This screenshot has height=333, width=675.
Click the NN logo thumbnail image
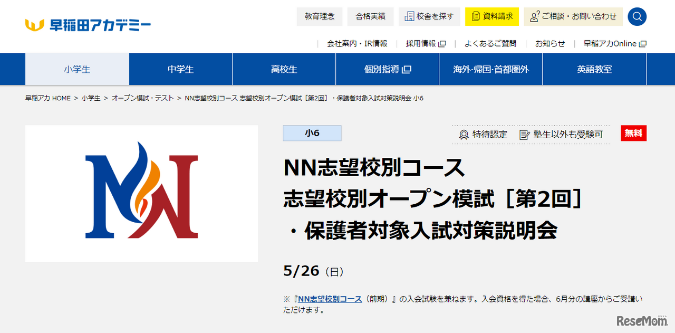pos(141,193)
